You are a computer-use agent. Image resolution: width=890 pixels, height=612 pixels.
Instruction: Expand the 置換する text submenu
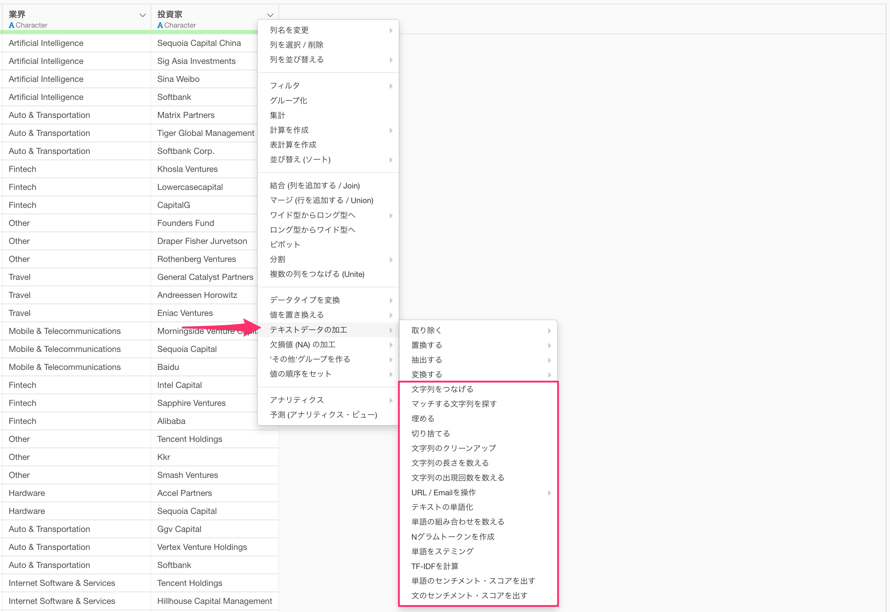pyautogui.click(x=478, y=345)
